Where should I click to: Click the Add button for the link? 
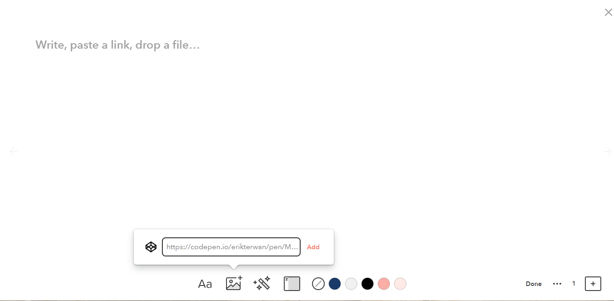(x=313, y=247)
